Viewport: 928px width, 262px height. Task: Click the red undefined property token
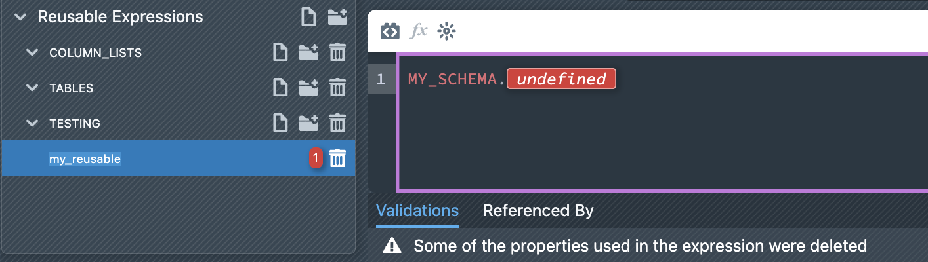[561, 80]
